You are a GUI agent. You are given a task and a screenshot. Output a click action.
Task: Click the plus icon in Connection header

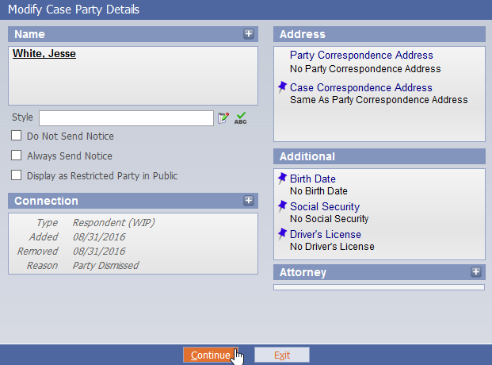249,201
